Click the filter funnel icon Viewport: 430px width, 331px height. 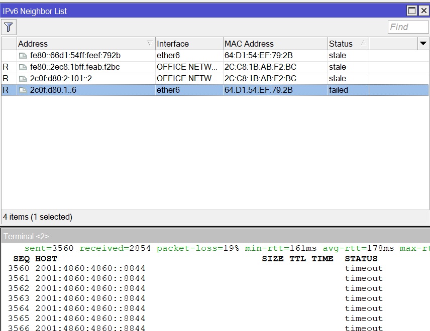(9, 27)
